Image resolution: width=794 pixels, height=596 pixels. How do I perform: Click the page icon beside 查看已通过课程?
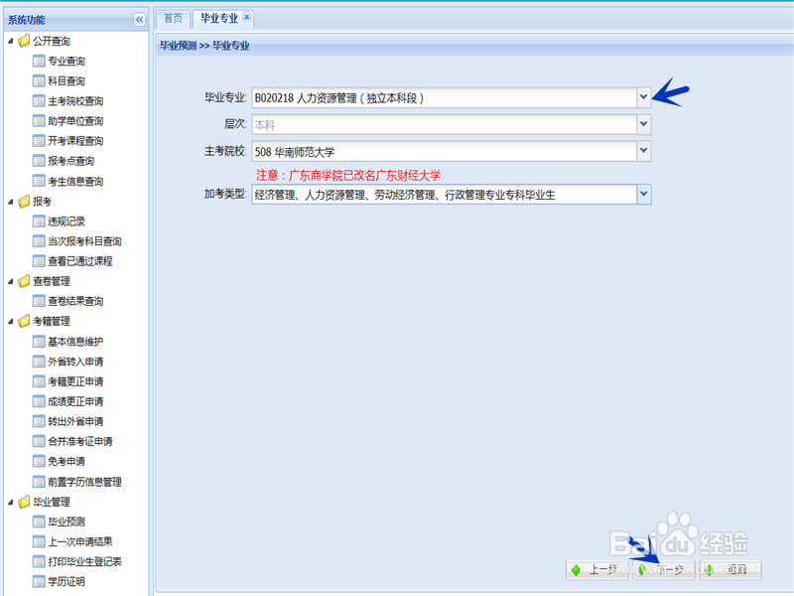39,261
